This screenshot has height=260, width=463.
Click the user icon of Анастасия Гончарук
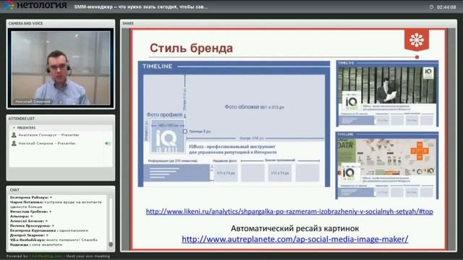[x=14, y=135]
